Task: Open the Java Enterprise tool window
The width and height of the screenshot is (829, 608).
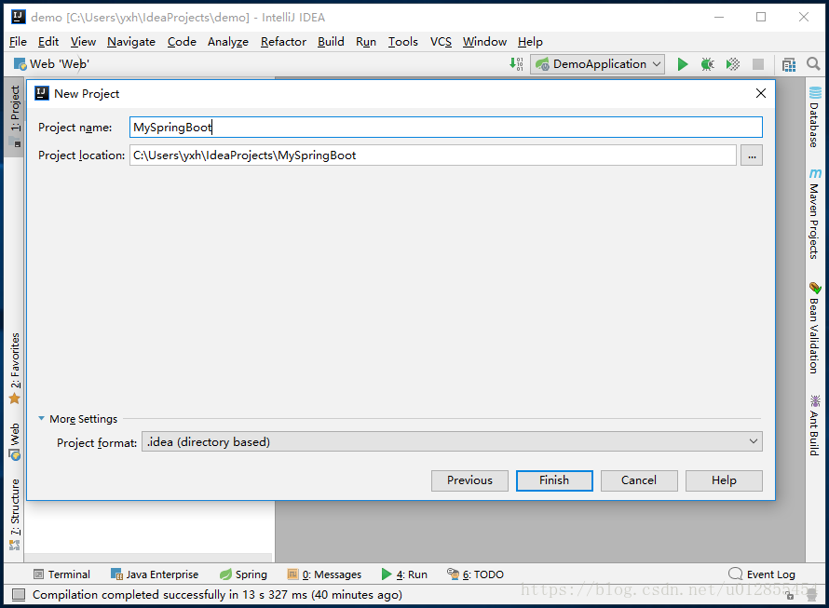Action: click(155, 574)
